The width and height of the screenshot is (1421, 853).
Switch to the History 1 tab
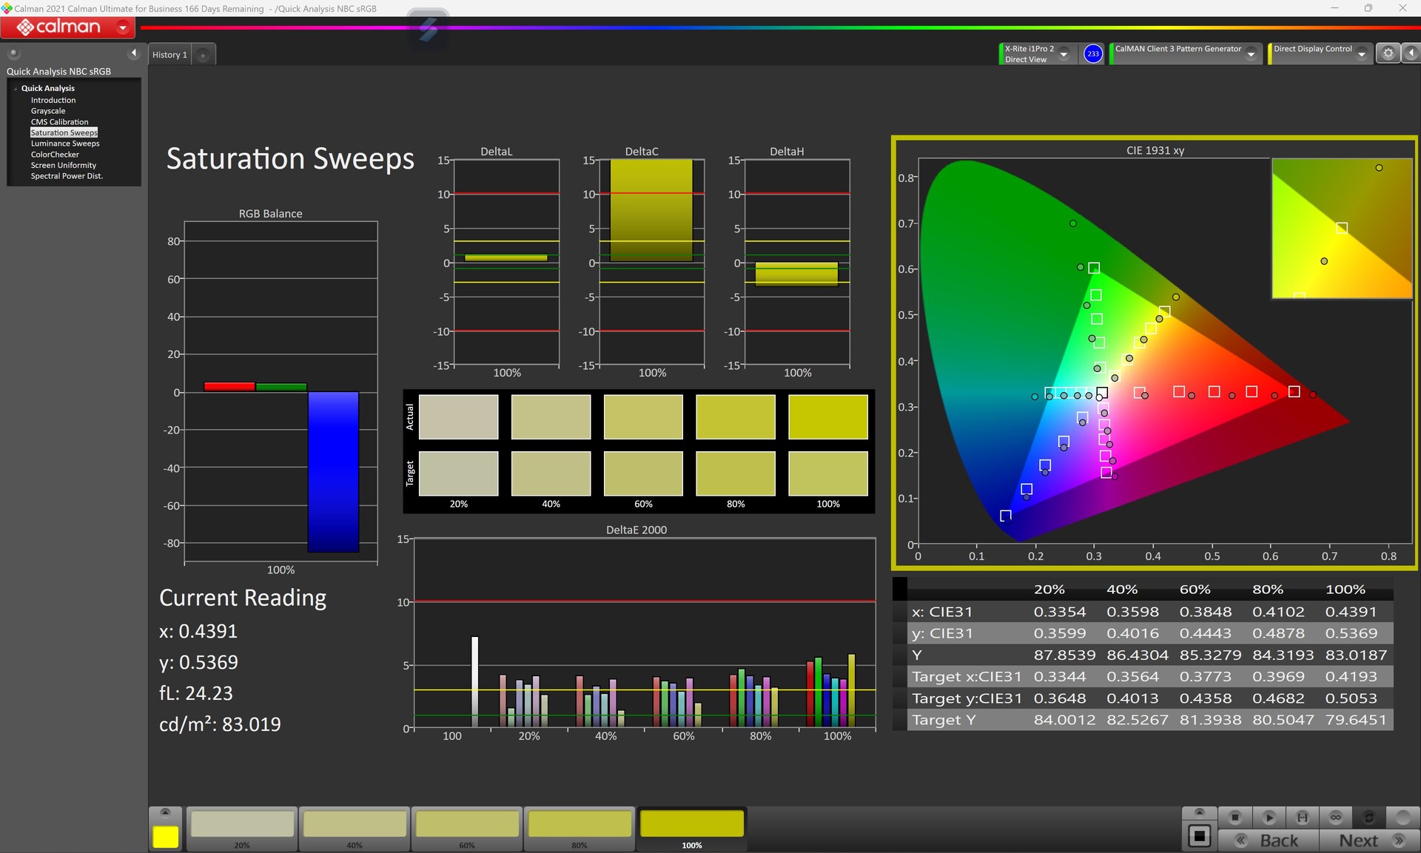tap(169, 55)
